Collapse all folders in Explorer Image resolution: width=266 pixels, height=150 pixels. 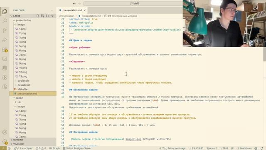(52, 16)
